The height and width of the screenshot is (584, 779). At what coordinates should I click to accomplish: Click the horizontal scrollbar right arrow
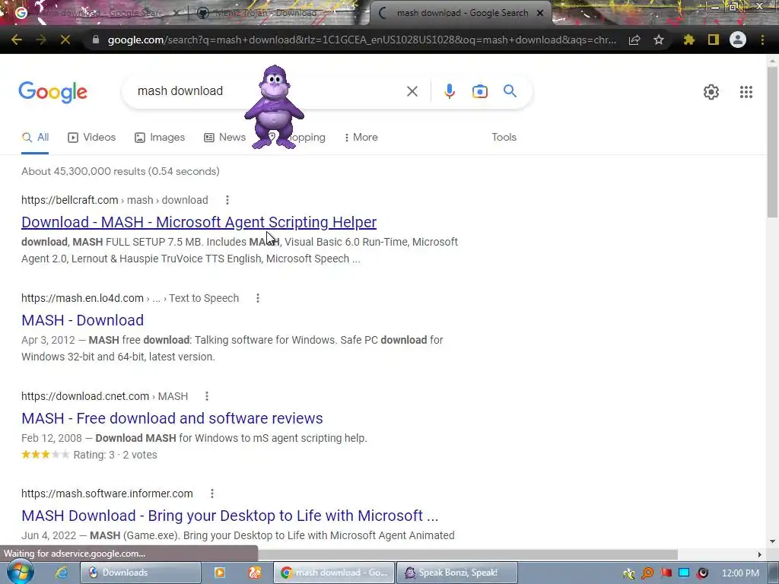759,554
